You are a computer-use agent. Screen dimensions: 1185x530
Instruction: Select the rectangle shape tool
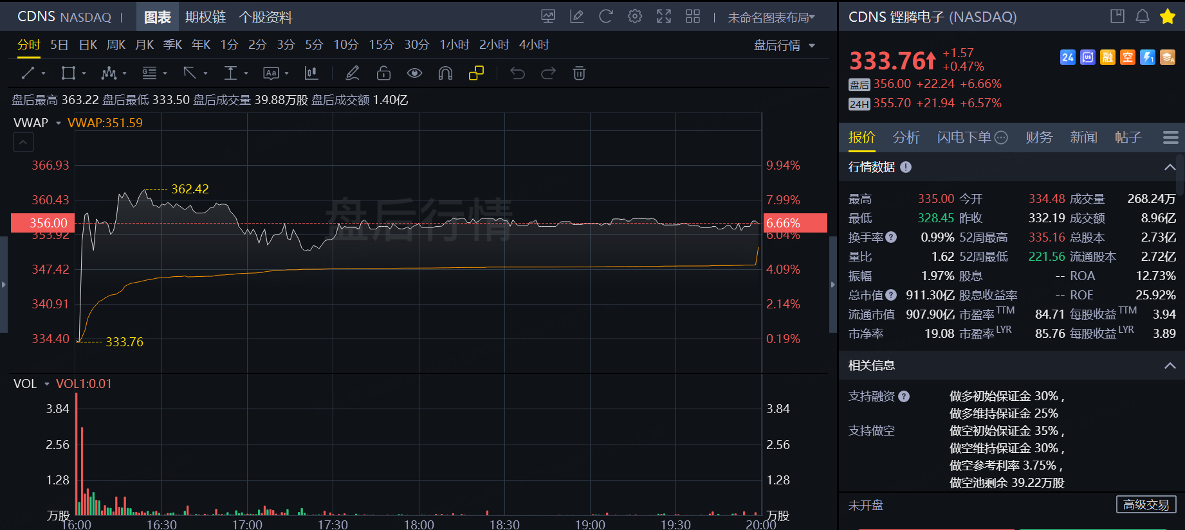[x=68, y=73]
